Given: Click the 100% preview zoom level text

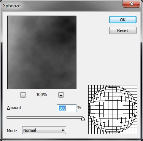Looking at the screenshot, I should click(42, 95).
